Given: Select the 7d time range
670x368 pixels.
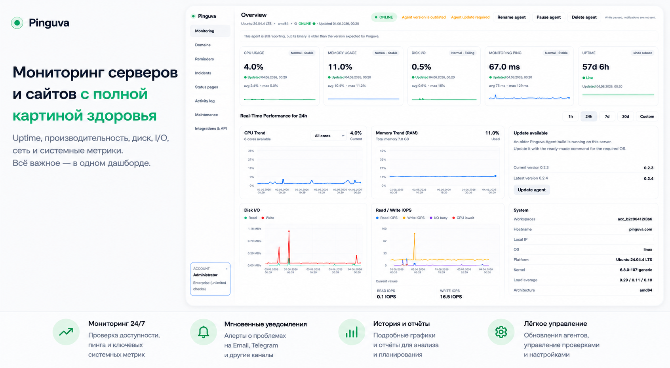Looking at the screenshot, I should click(607, 116).
